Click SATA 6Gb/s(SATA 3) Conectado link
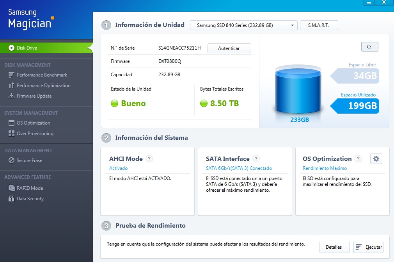 click(239, 168)
